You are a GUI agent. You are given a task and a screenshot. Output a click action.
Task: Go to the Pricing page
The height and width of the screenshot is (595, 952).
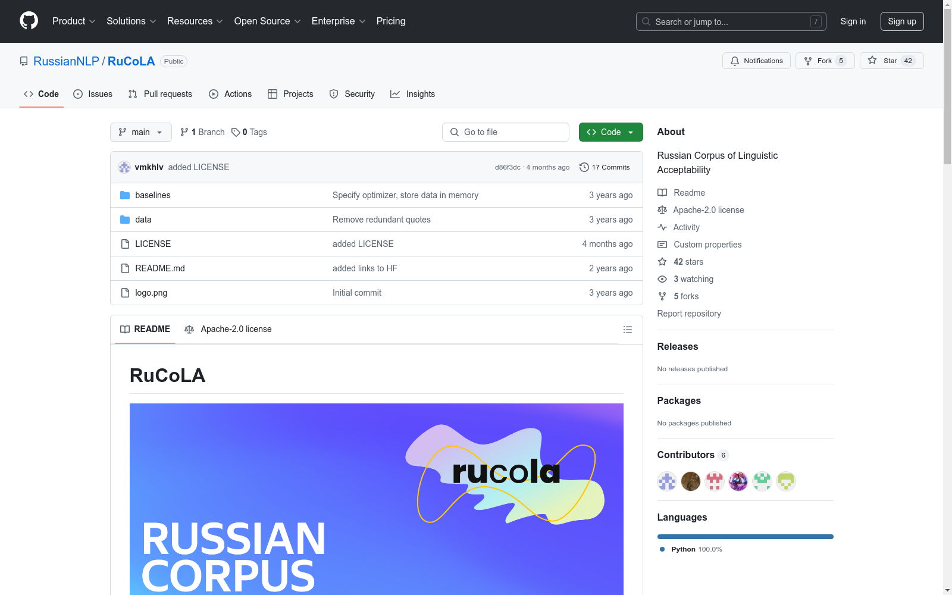click(x=391, y=21)
